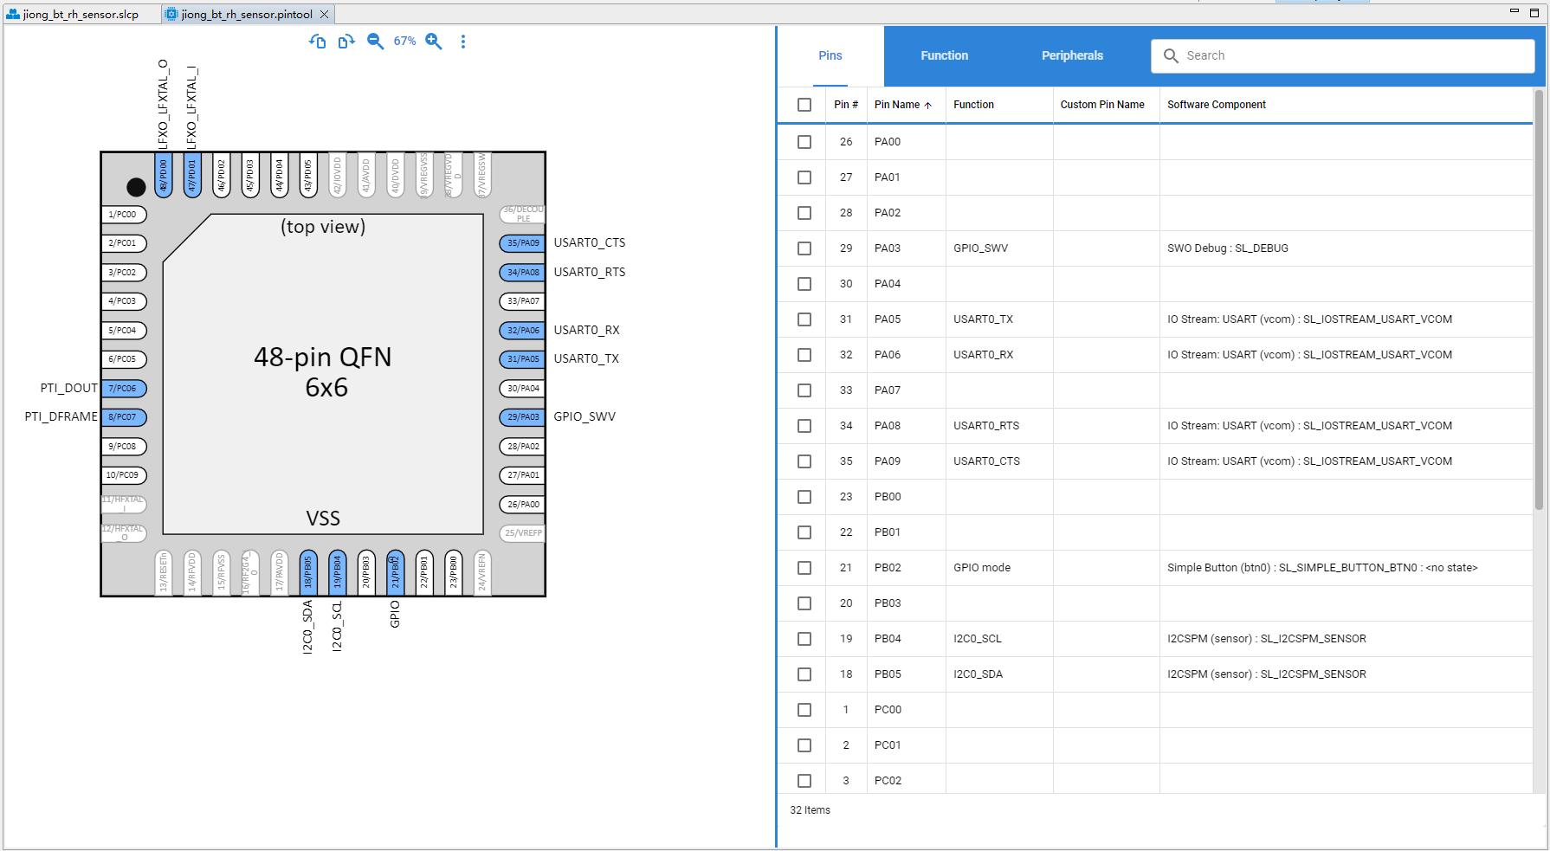Click the SWO Debug : SL_DEBUG component
Screen dimensions: 1550x851
[x=1228, y=248]
